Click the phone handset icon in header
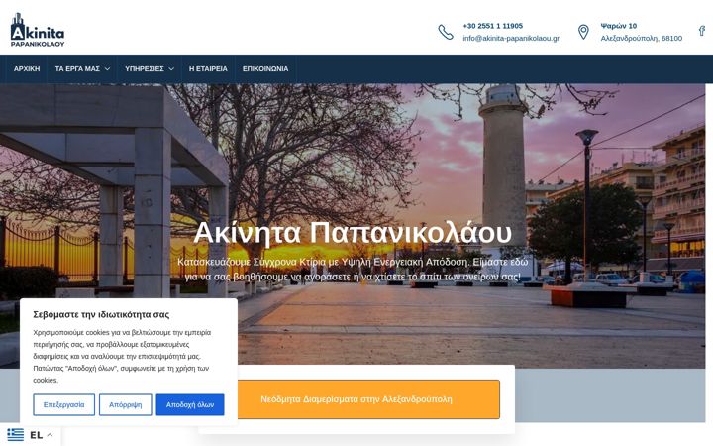The image size is (713, 446). coord(446,32)
